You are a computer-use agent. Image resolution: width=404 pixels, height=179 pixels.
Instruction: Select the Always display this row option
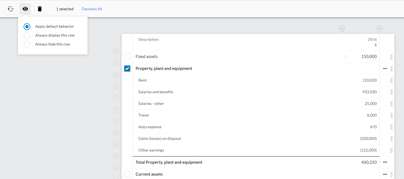(27, 35)
